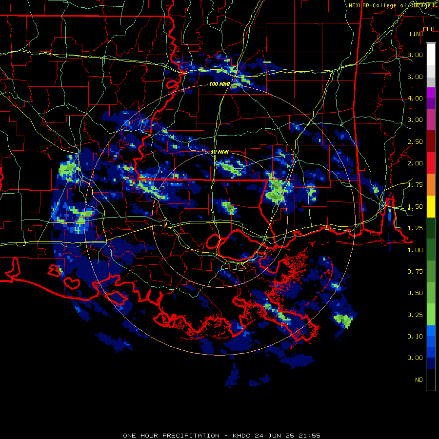Click the 8.00 legend value

pos(415,55)
